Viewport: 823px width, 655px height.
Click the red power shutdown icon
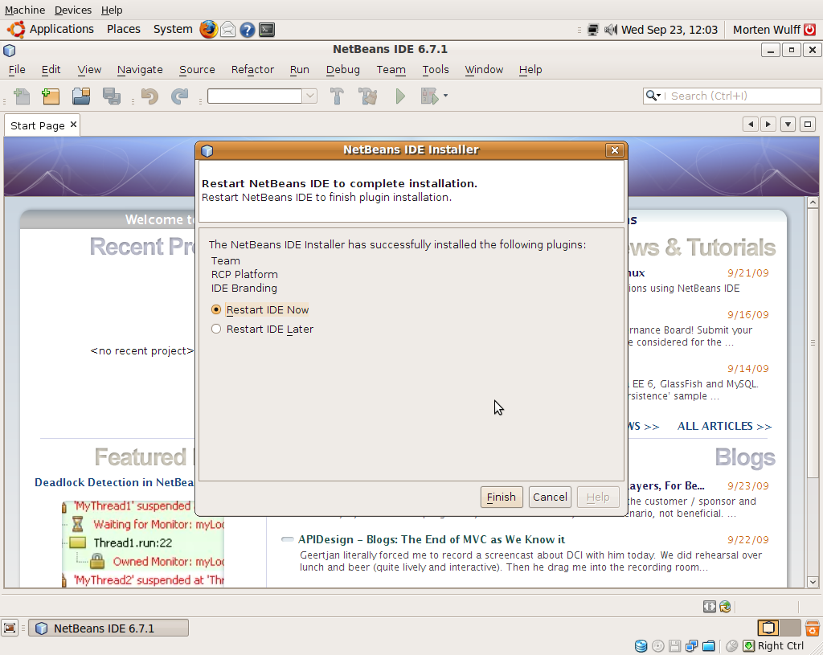click(810, 30)
